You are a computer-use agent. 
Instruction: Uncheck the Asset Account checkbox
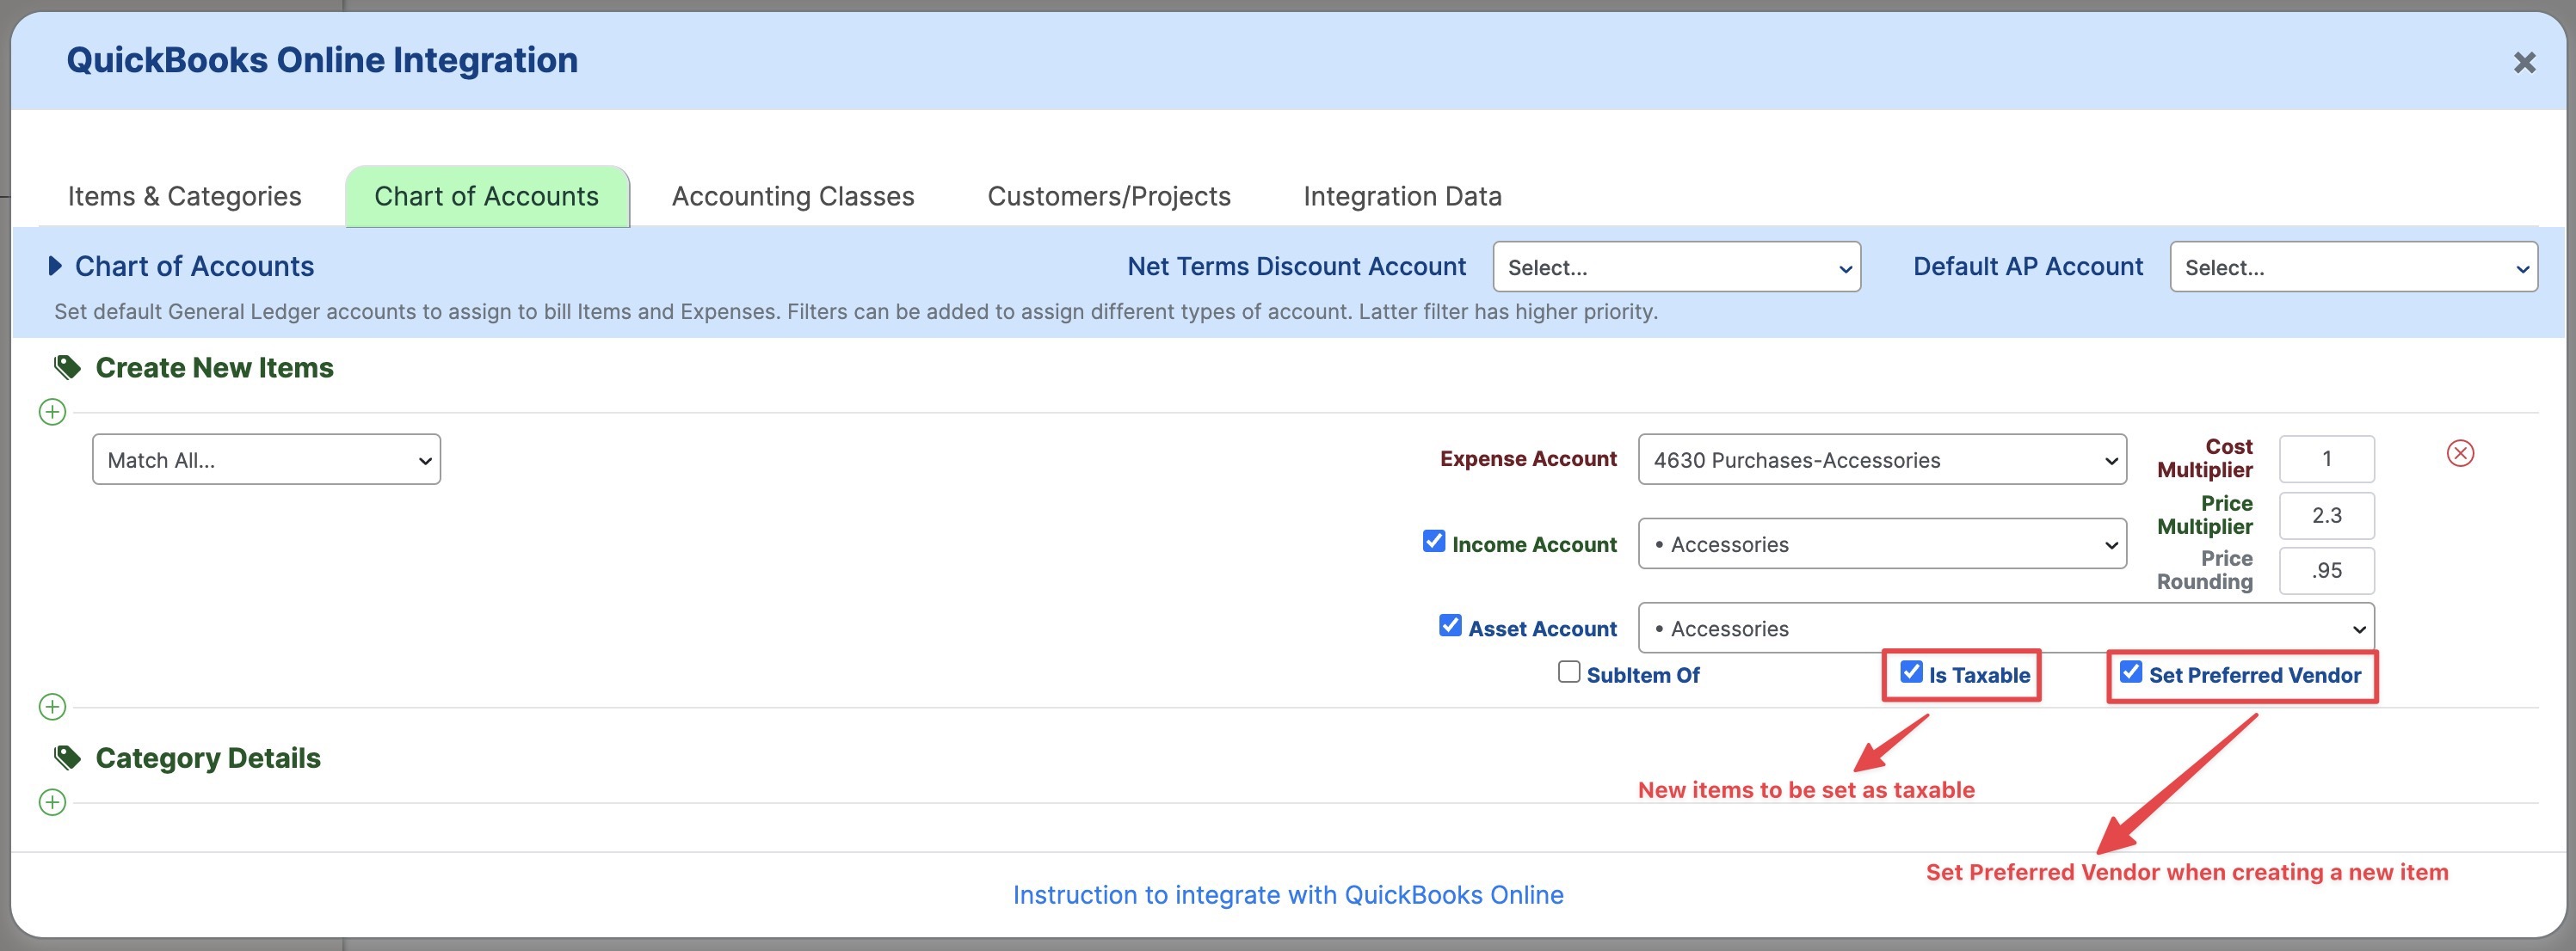pyautogui.click(x=1450, y=624)
